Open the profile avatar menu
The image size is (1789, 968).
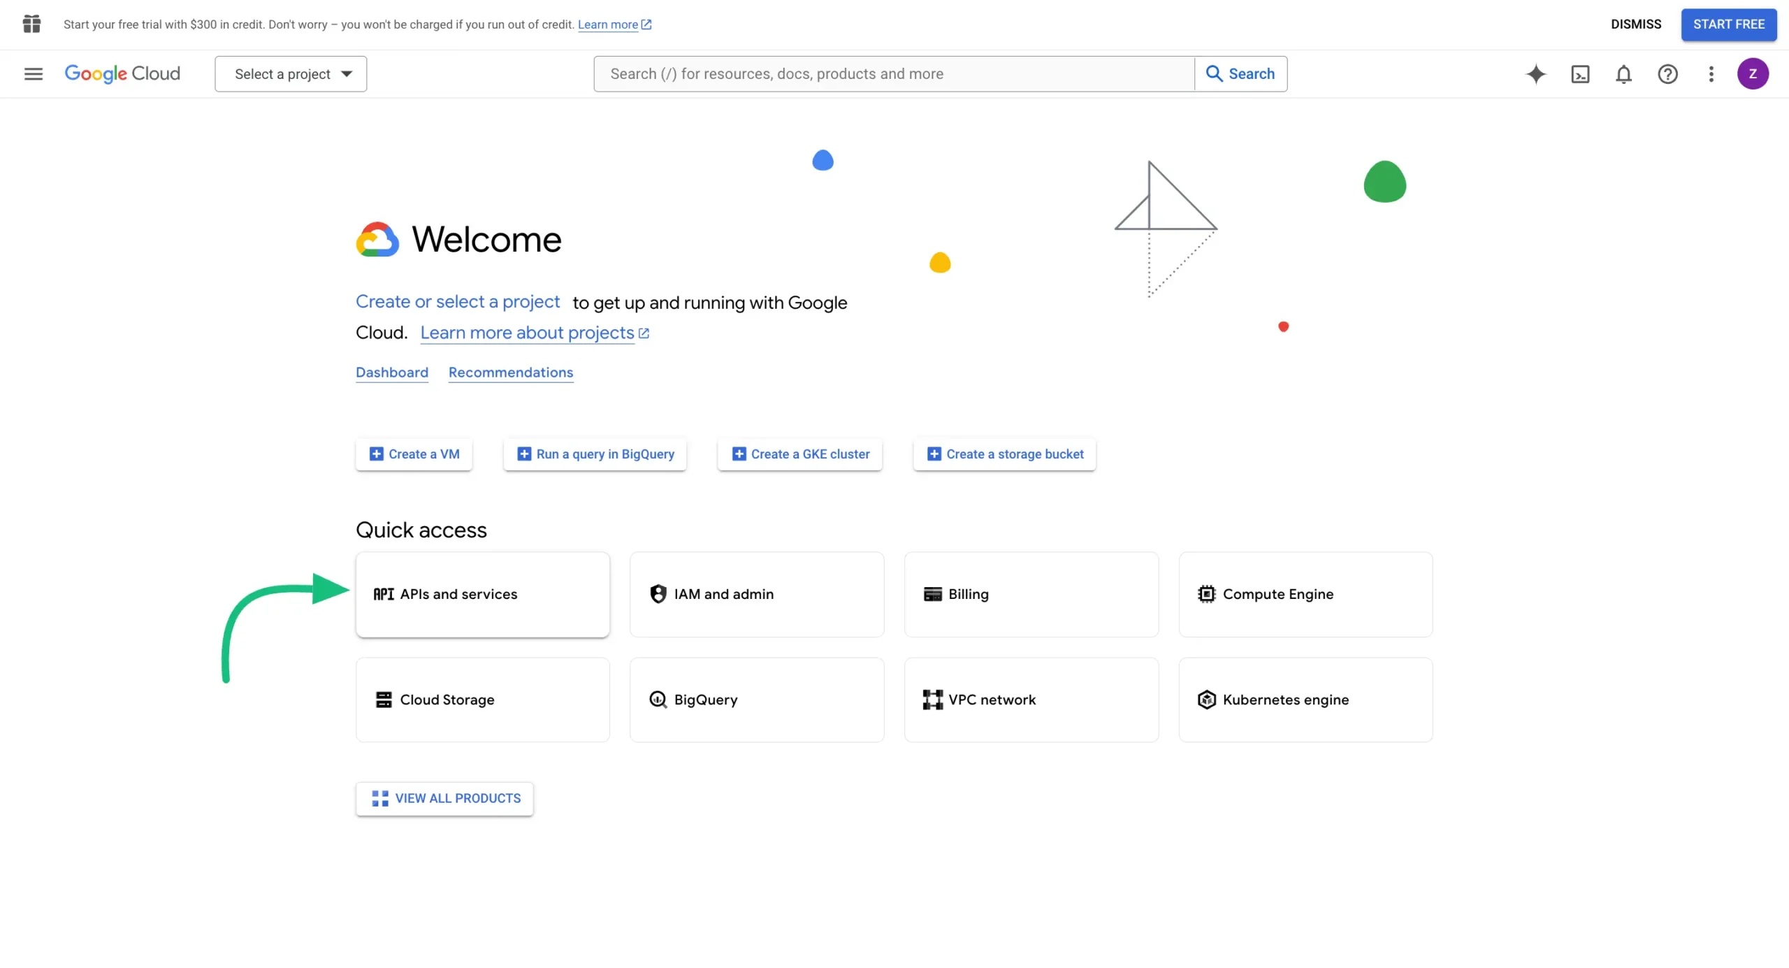pos(1754,73)
